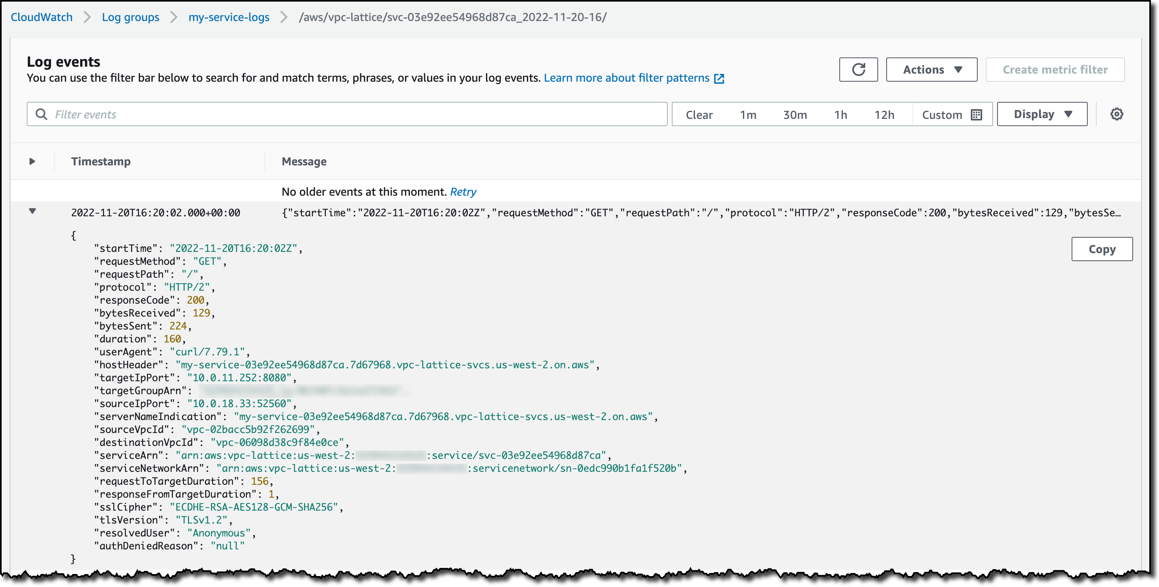Viewport: 1159px width, 587px height.
Task: Open the Actions dropdown menu
Action: [931, 70]
